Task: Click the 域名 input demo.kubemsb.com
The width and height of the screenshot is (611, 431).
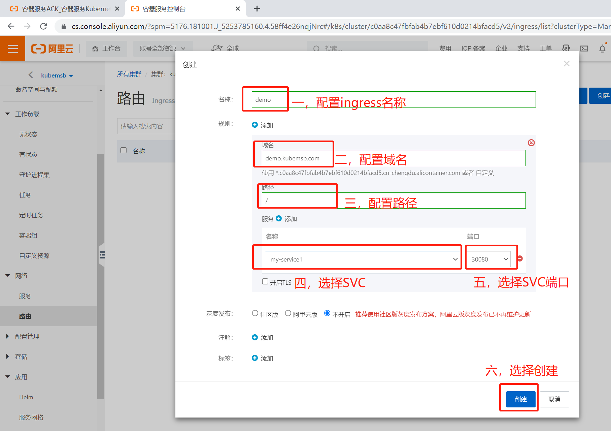Action: pyautogui.click(x=394, y=158)
